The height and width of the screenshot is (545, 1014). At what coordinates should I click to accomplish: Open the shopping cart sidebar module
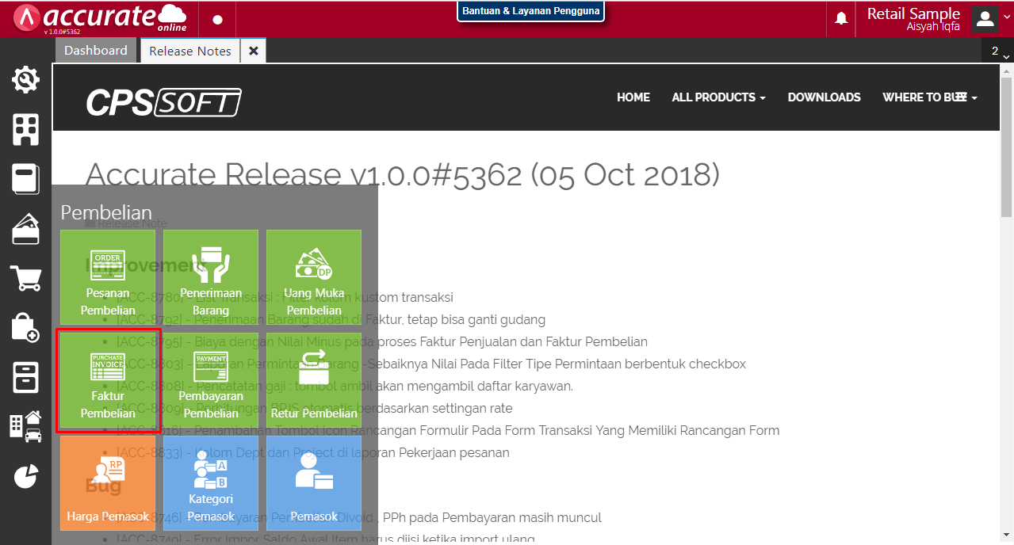click(25, 278)
